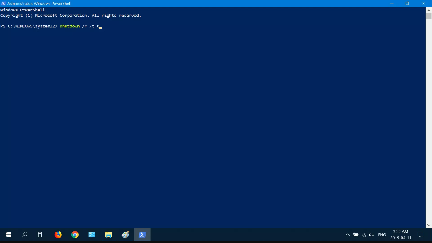Click the '/r' parameter in the command
This screenshot has width=432, height=243.
(84, 26)
